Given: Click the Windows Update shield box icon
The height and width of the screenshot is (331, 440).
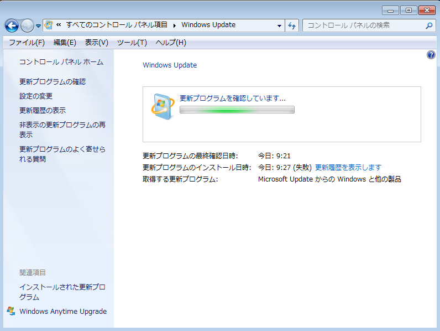Looking at the screenshot, I should (x=163, y=107).
